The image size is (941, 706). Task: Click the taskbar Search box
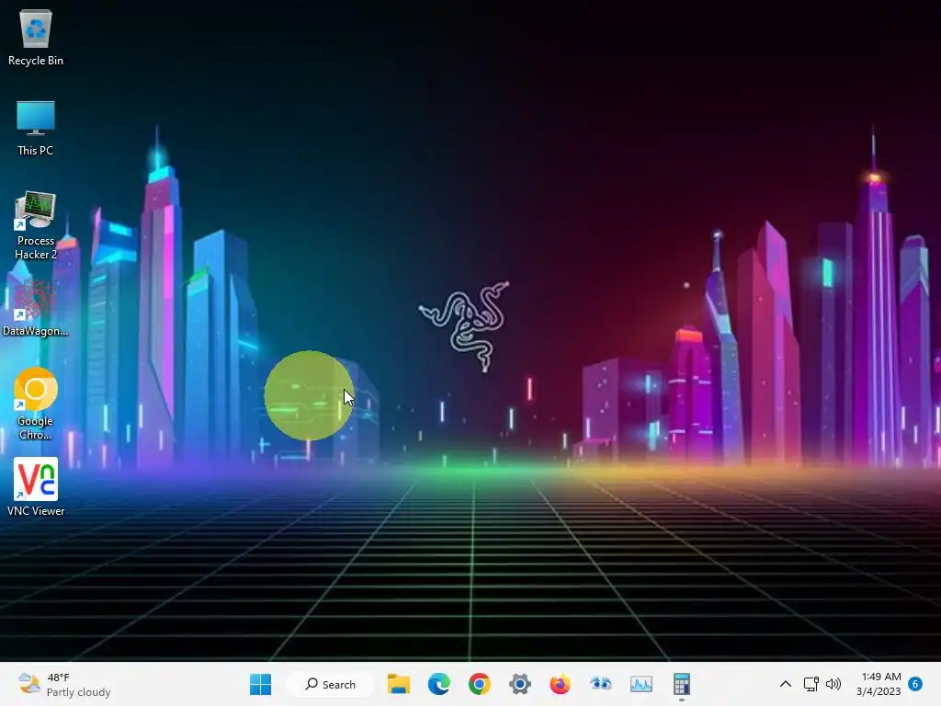click(x=330, y=684)
